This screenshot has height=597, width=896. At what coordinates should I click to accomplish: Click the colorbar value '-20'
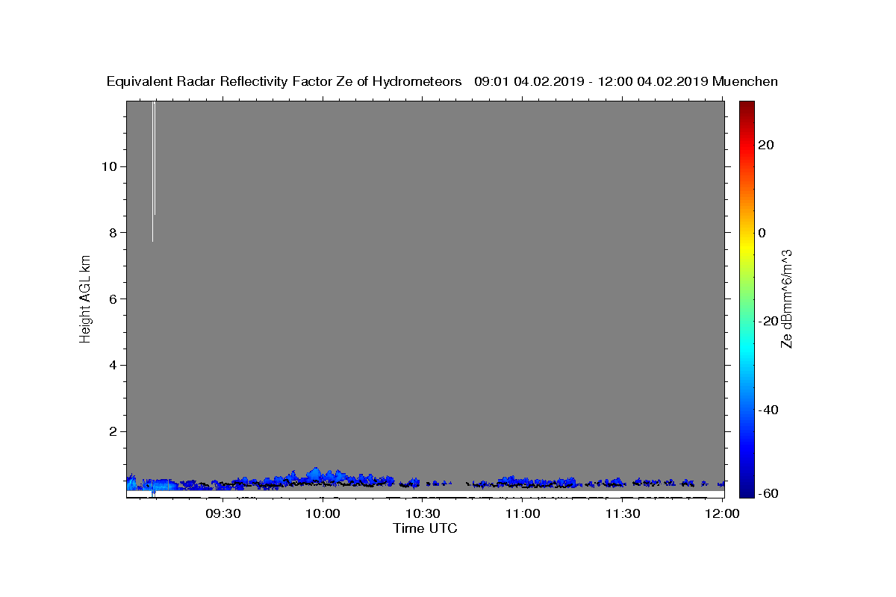point(768,321)
